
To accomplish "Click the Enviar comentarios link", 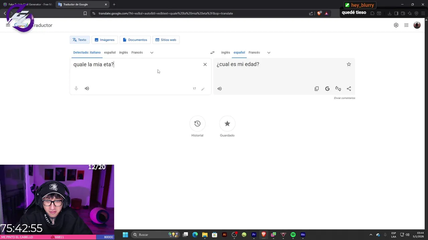I will 344,98.
